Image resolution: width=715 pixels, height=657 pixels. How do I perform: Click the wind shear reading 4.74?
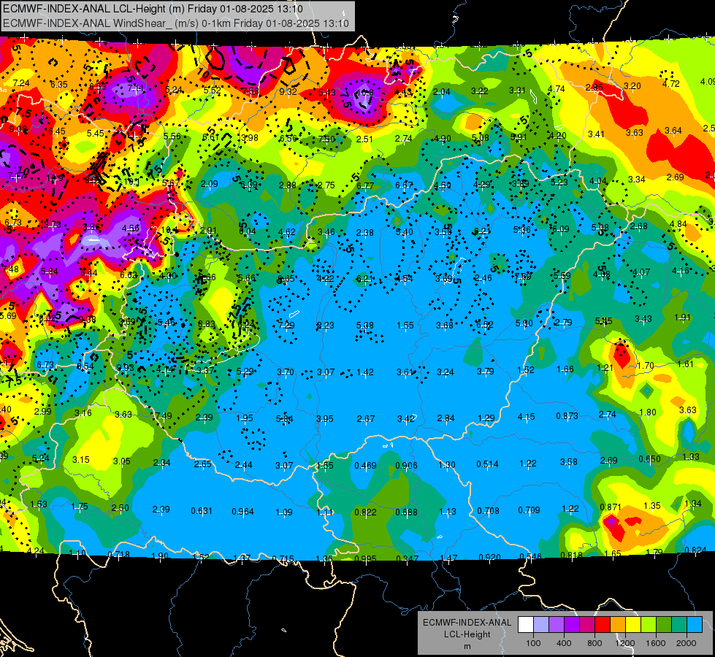557,89
